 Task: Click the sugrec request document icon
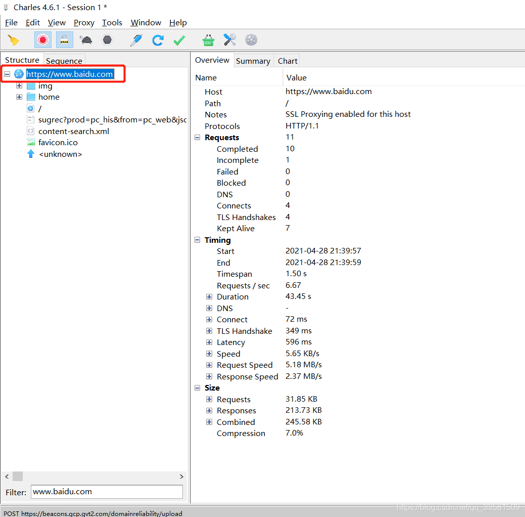(30, 120)
